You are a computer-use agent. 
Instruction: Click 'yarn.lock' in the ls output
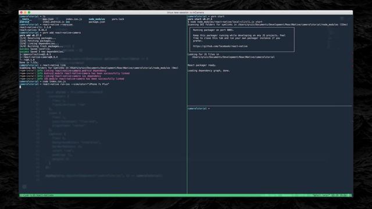click(x=118, y=19)
